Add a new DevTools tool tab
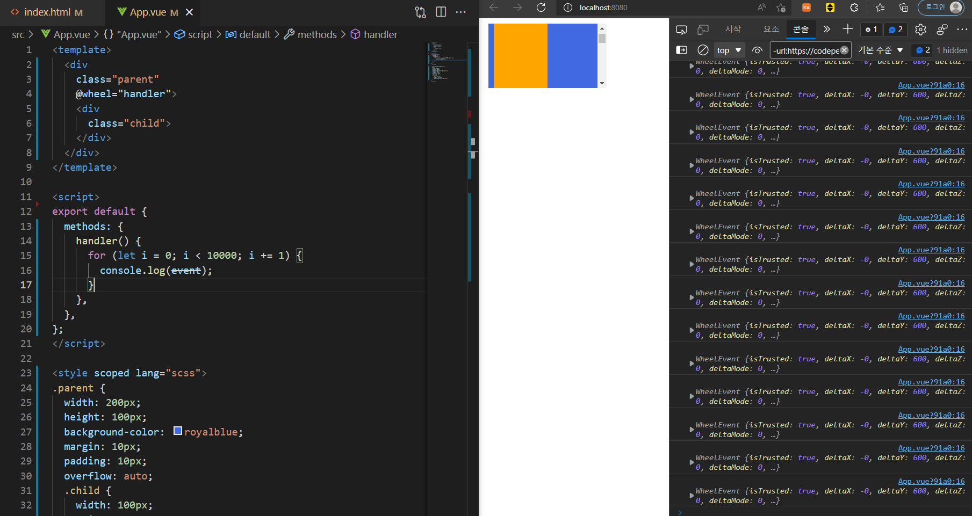Viewport: 972px width, 516px height. click(848, 29)
